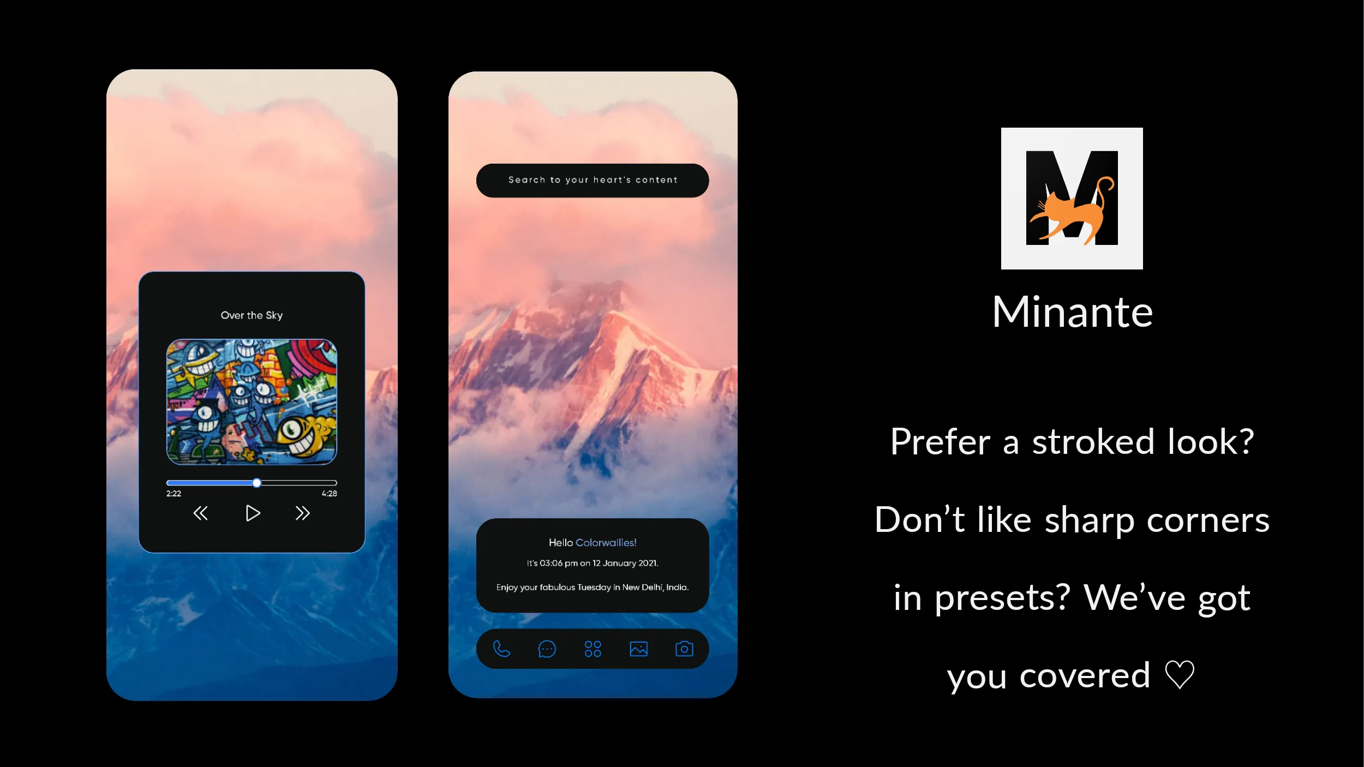Click the skip backward button
Image resolution: width=1364 pixels, height=767 pixels.
[x=200, y=513]
